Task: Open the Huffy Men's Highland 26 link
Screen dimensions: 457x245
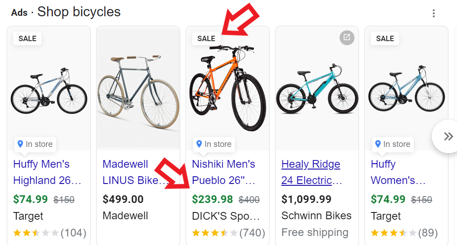Action: tap(47, 172)
